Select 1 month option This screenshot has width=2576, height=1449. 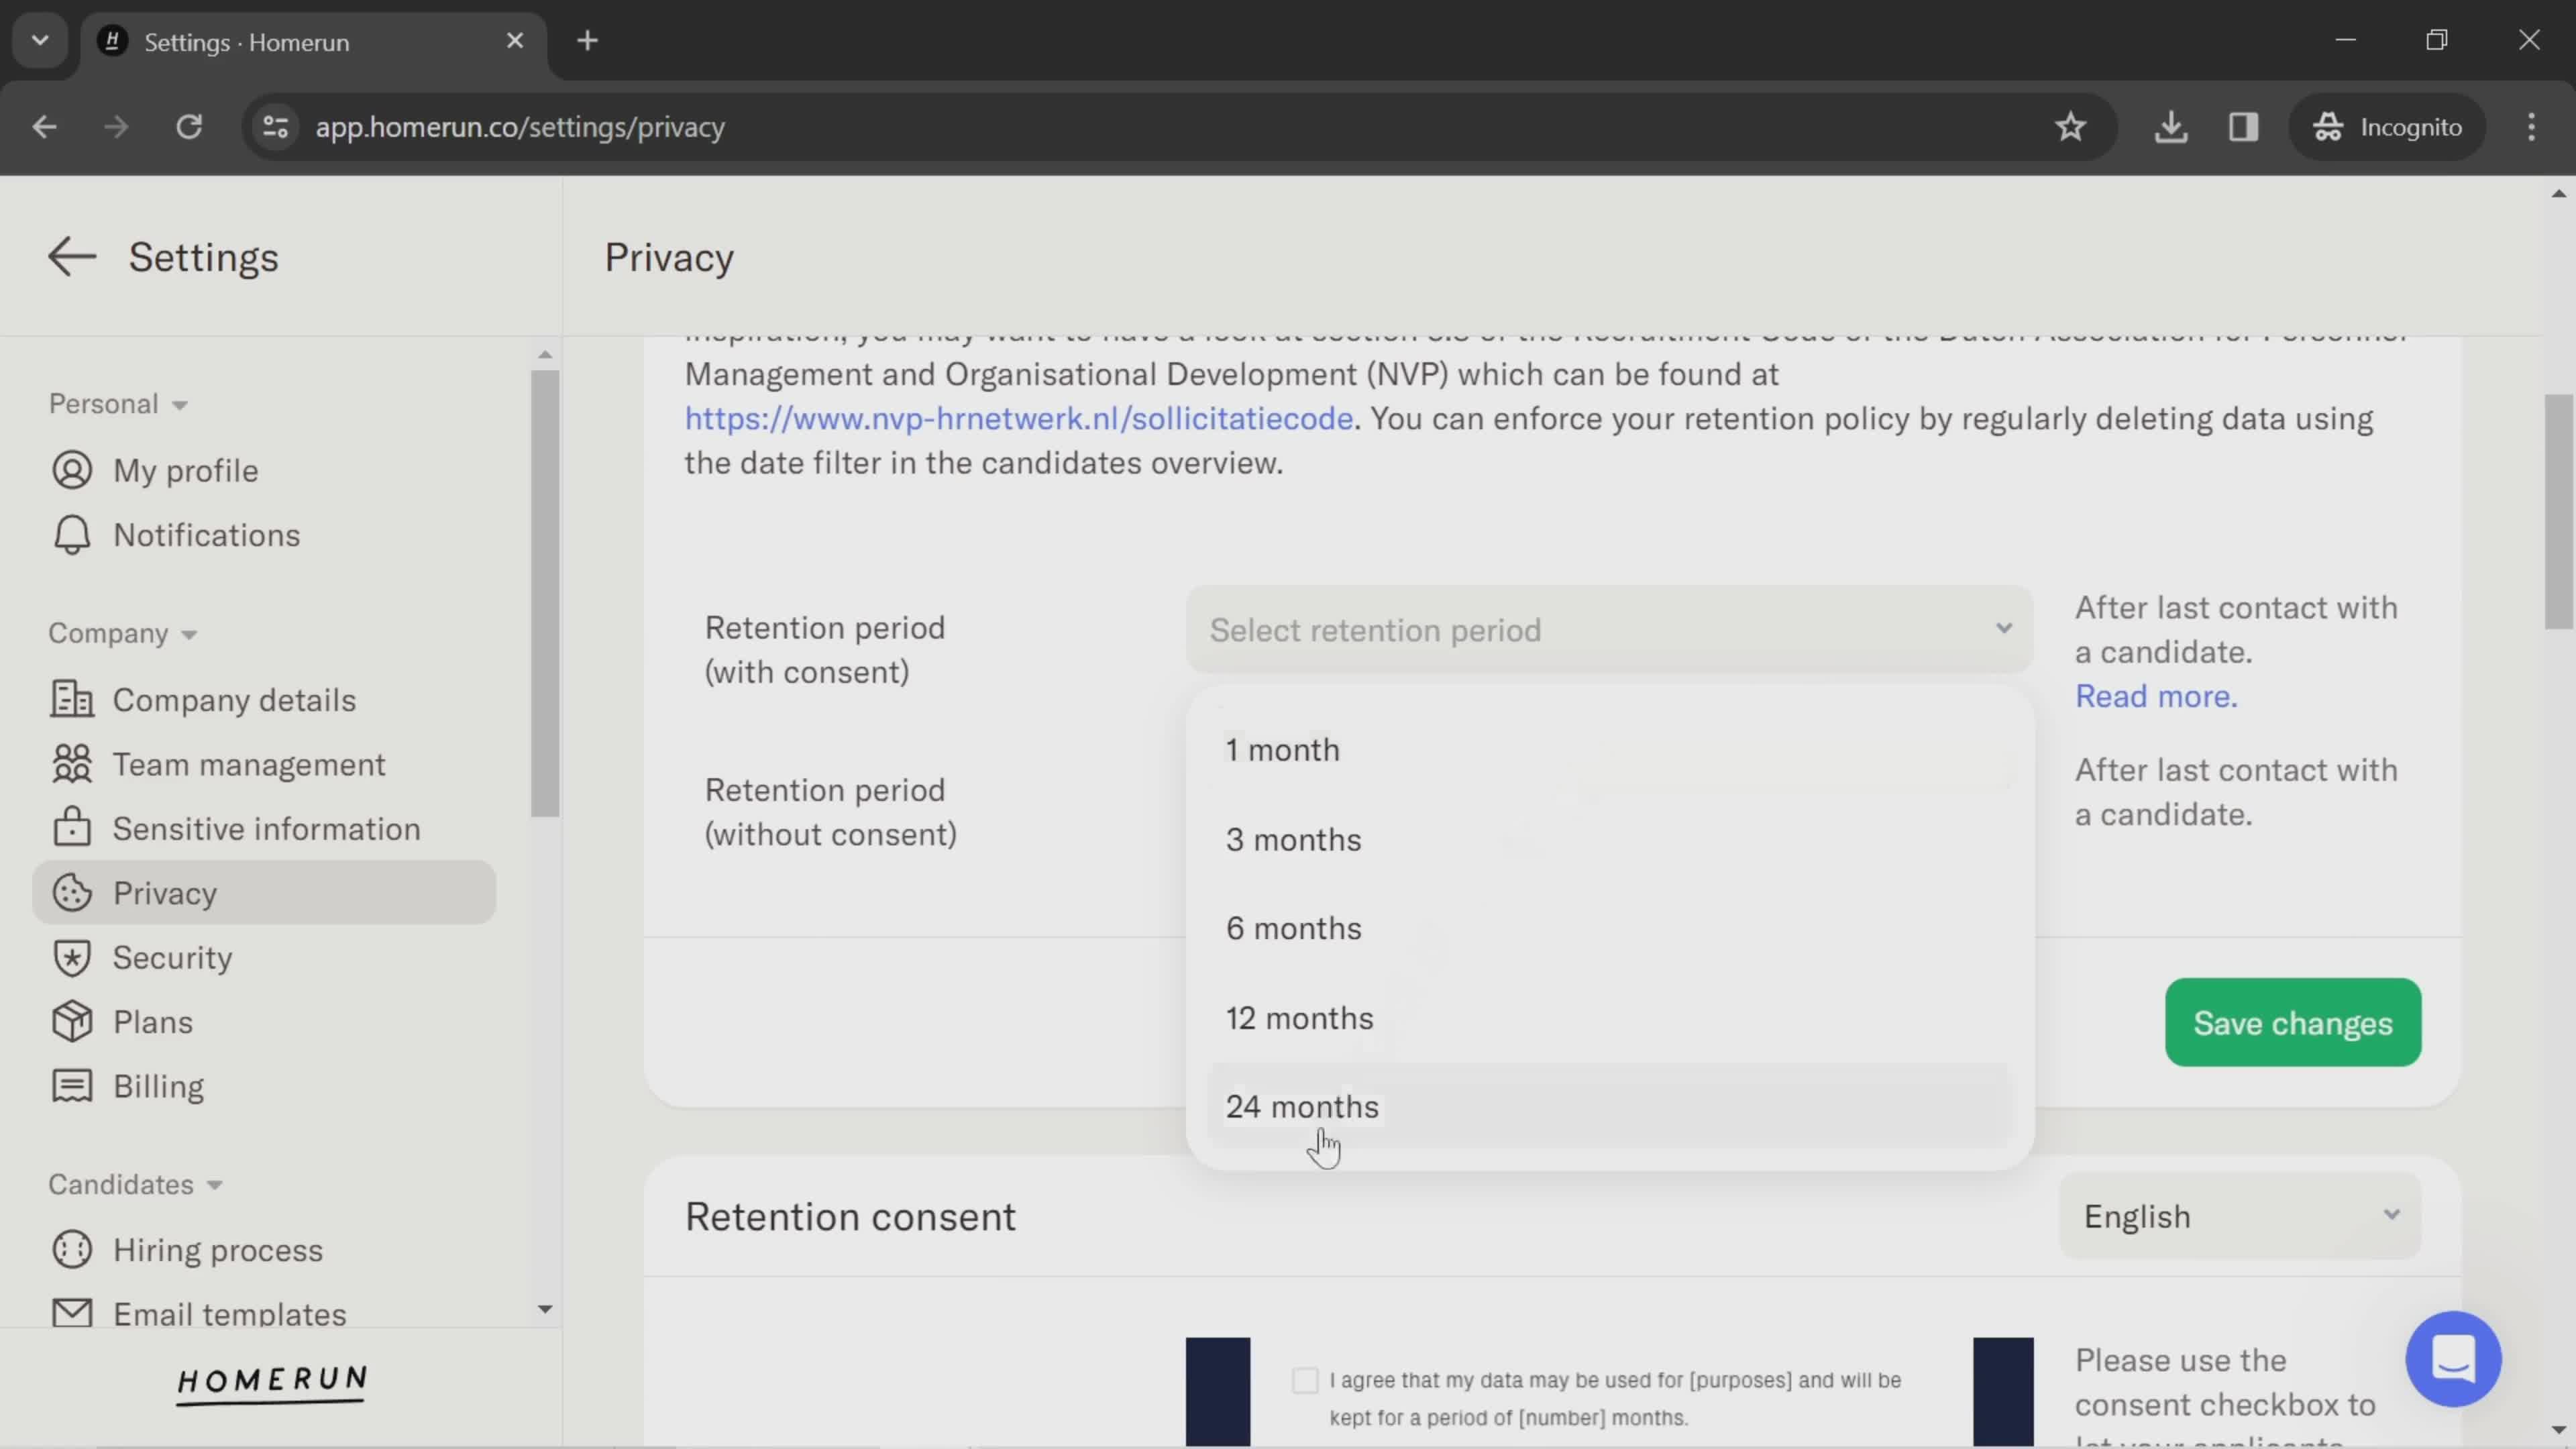click(x=1609, y=750)
